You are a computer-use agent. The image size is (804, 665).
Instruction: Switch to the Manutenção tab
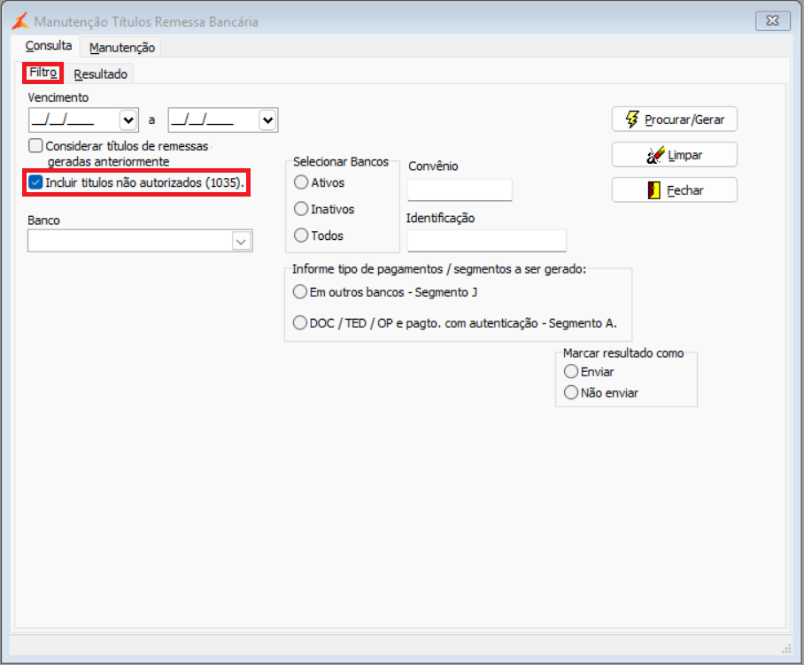pos(122,48)
